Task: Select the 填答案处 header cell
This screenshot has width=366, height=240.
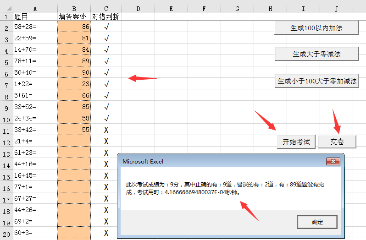Action: 74,16
